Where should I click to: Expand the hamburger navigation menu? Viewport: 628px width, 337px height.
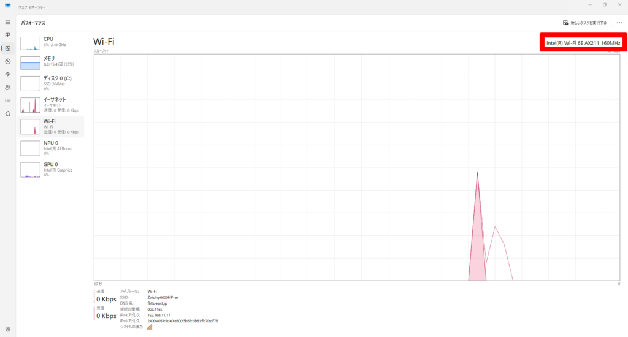pyautogui.click(x=8, y=22)
